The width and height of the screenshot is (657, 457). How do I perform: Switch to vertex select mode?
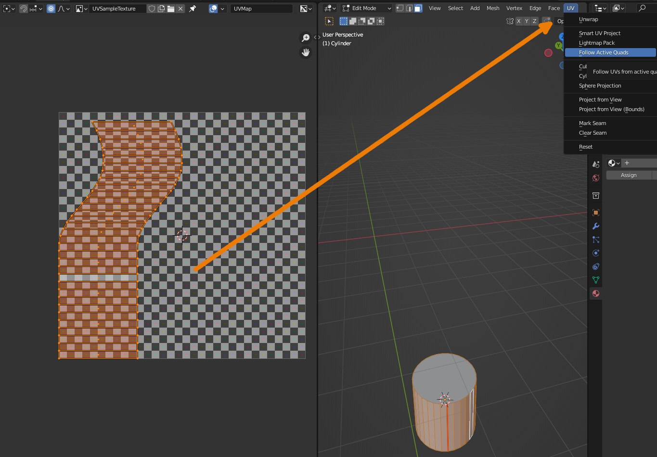(400, 8)
